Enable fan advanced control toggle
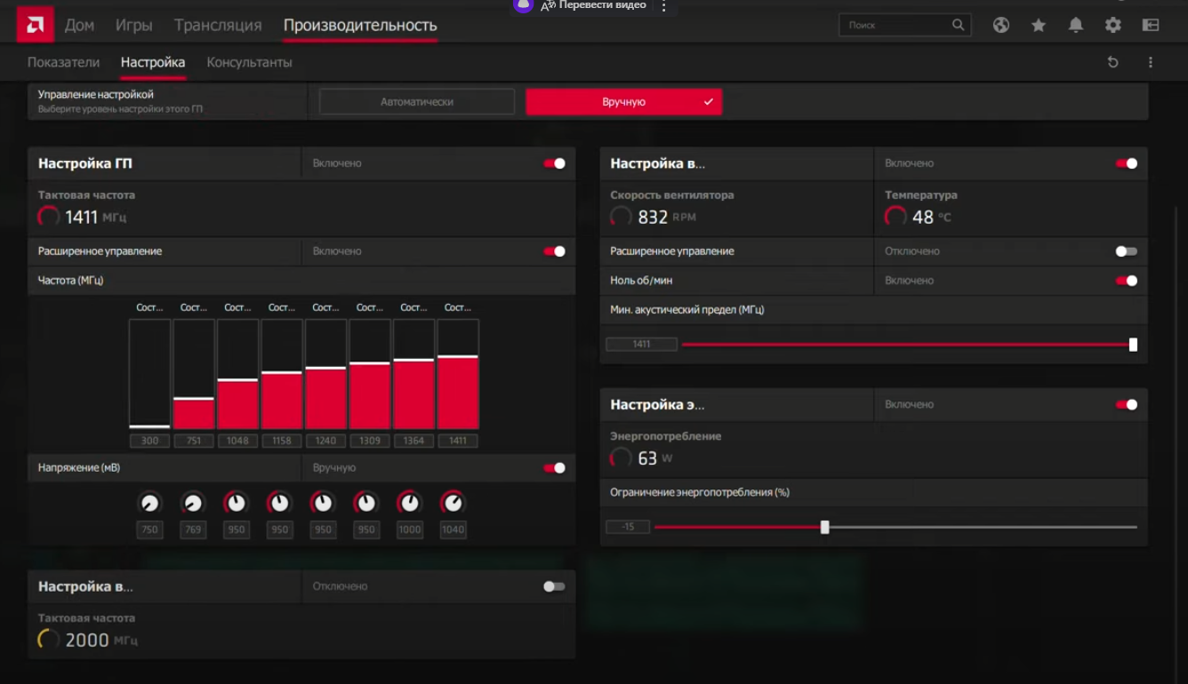The height and width of the screenshot is (684, 1188). 1127,251
